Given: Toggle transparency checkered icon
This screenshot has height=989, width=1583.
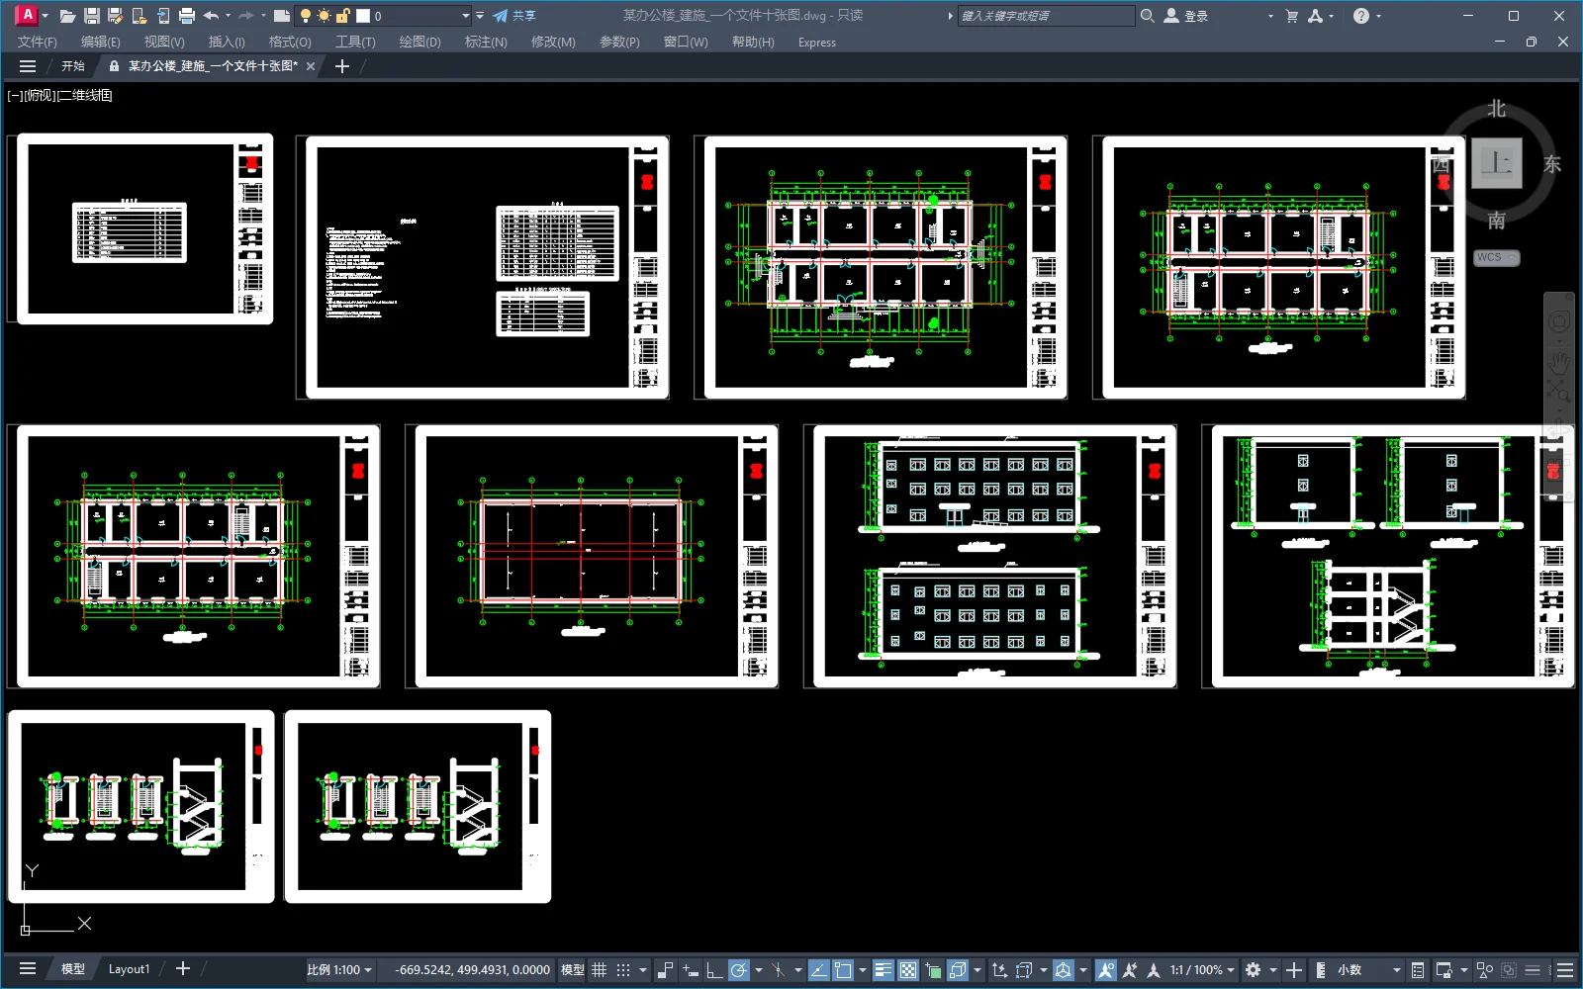Looking at the screenshot, I should [908, 970].
